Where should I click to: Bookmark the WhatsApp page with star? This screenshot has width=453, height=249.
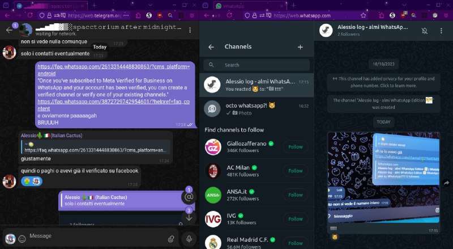click(363, 15)
